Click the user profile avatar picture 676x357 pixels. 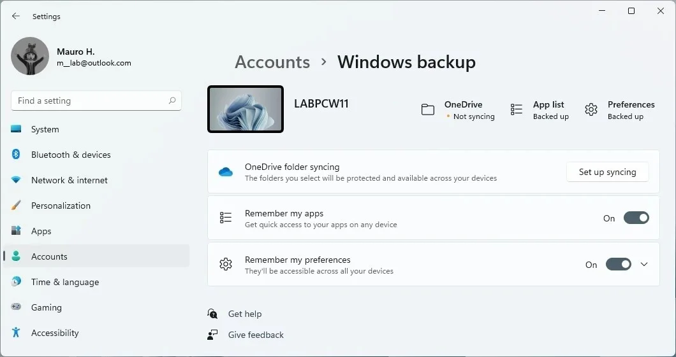[x=30, y=56]
